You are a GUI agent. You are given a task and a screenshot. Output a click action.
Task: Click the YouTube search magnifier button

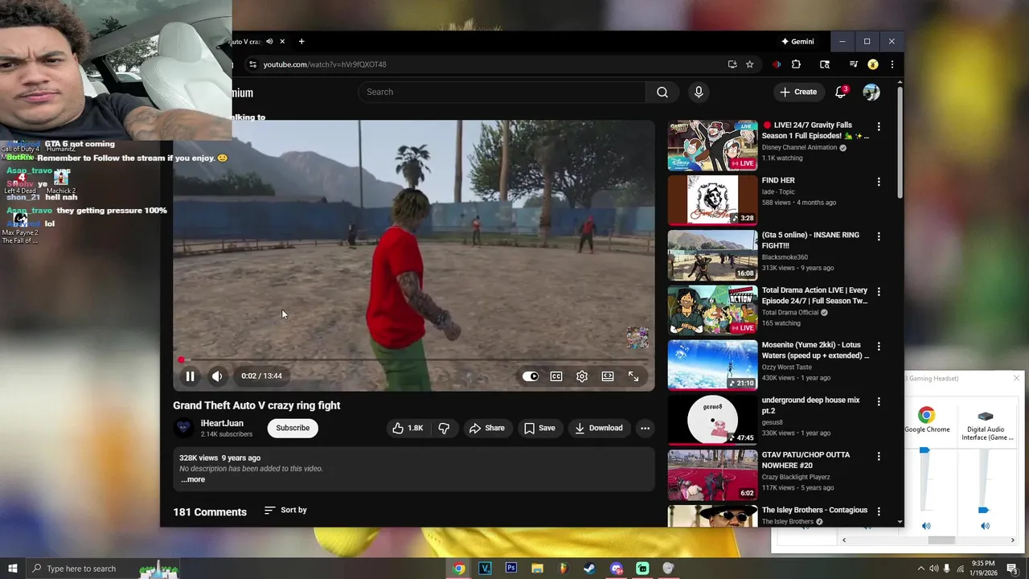[662, 92]
